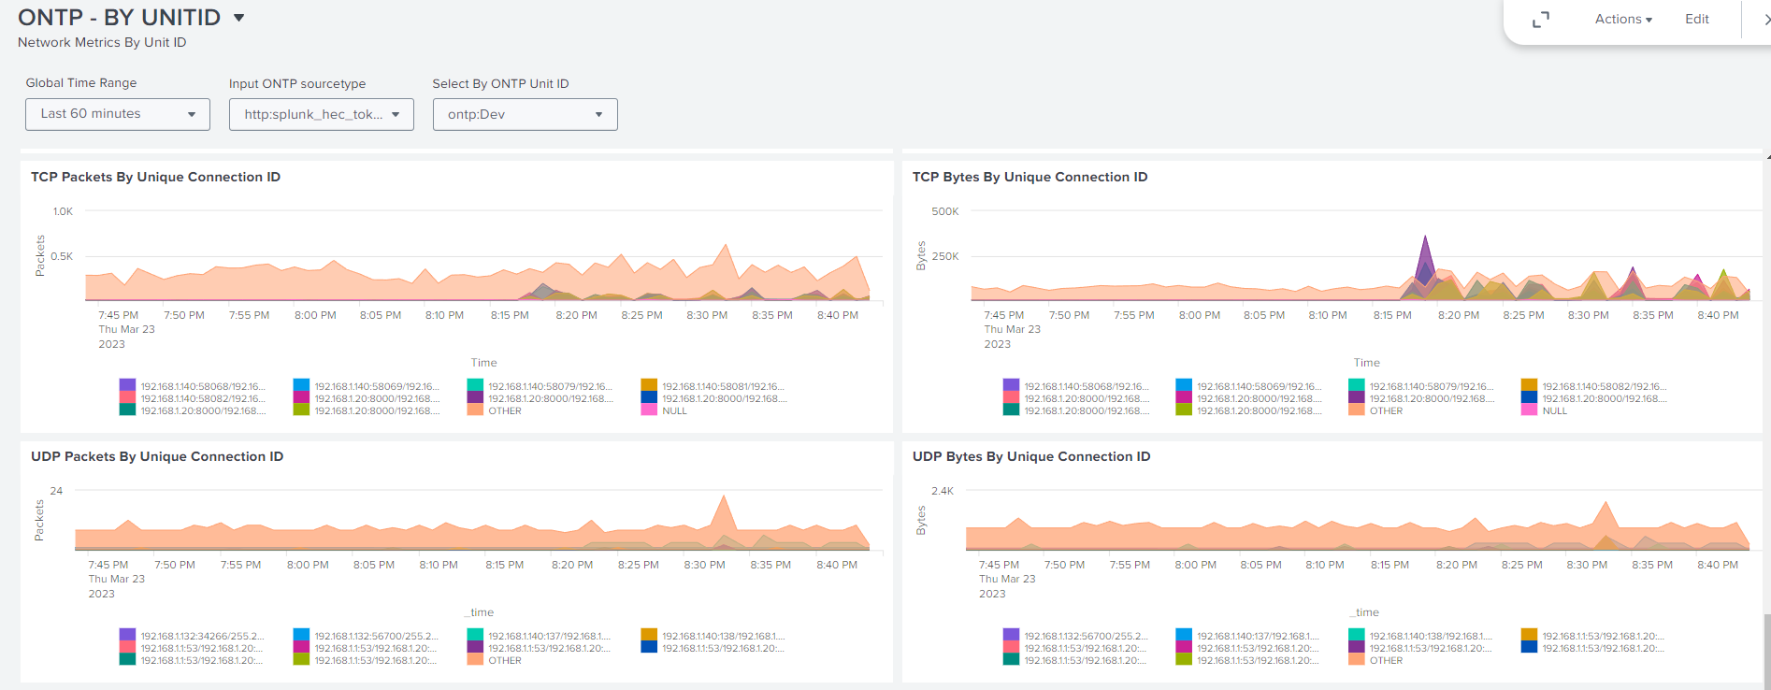The width and height of the screenshot is (1771, 690).
Task: Click the 8:30 PM tick on TCP Bytes axis
Action: [x=1588, y=315]
